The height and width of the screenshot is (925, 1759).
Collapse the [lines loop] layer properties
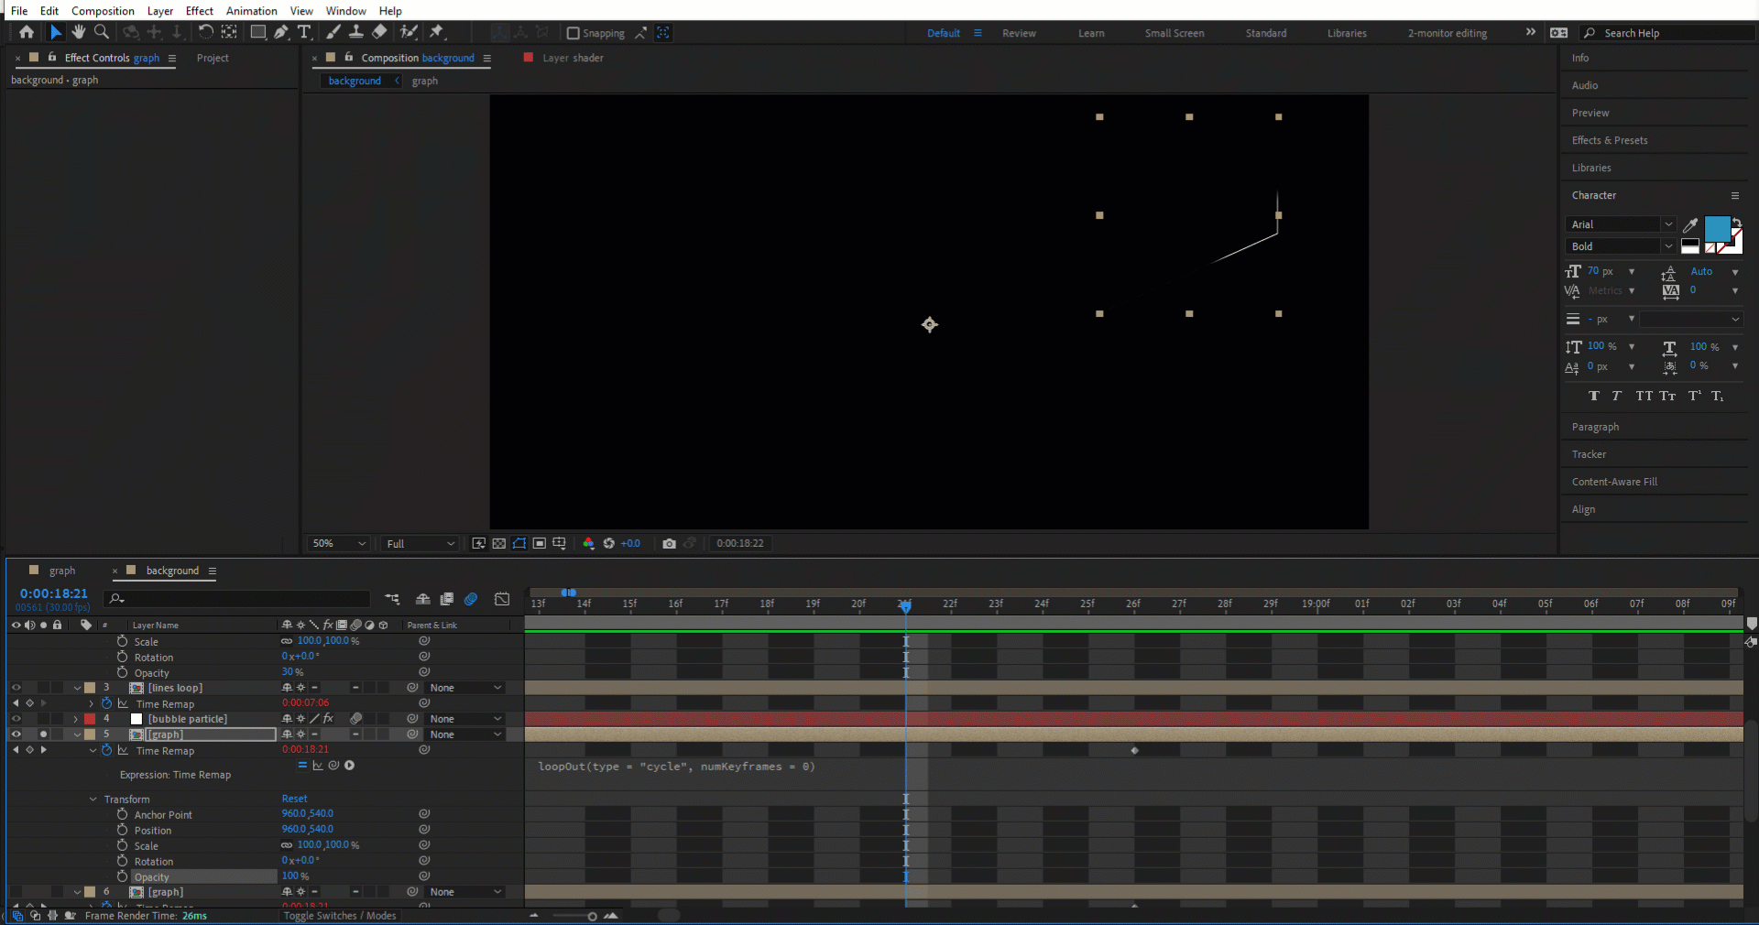coord(77,688)
